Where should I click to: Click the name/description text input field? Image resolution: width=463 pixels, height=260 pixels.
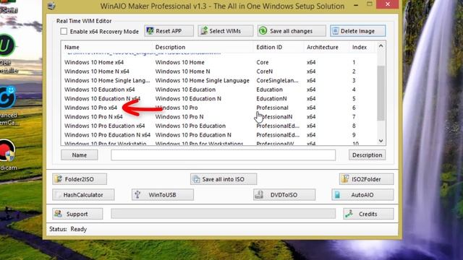tap(224, 155)
